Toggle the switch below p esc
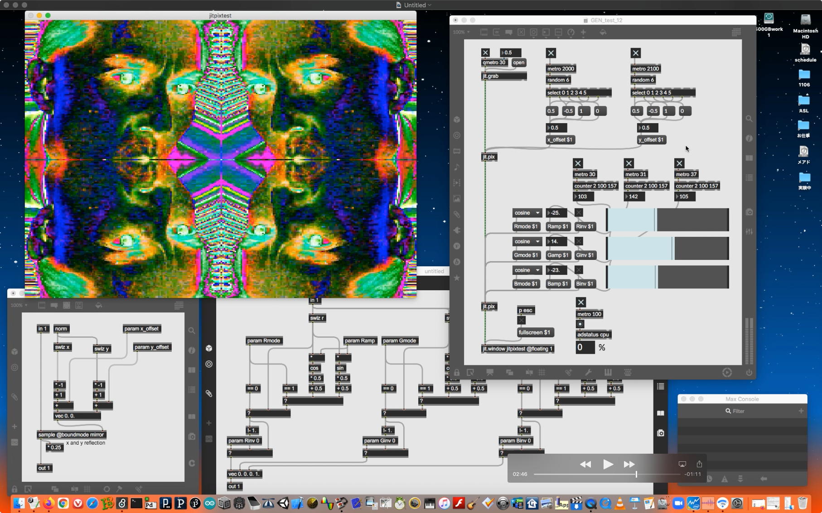This screenshot has width=822, height=513. (x=522, y=320)
